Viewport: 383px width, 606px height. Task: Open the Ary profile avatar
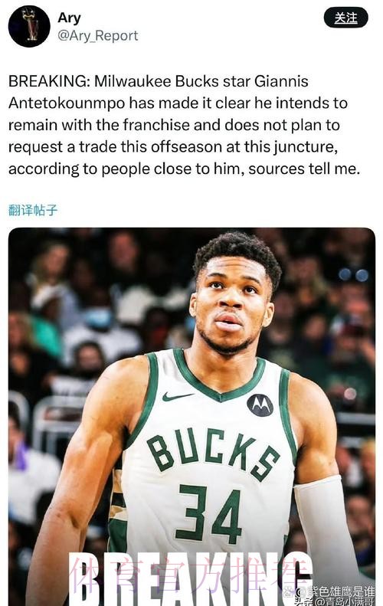click(29, 26)
